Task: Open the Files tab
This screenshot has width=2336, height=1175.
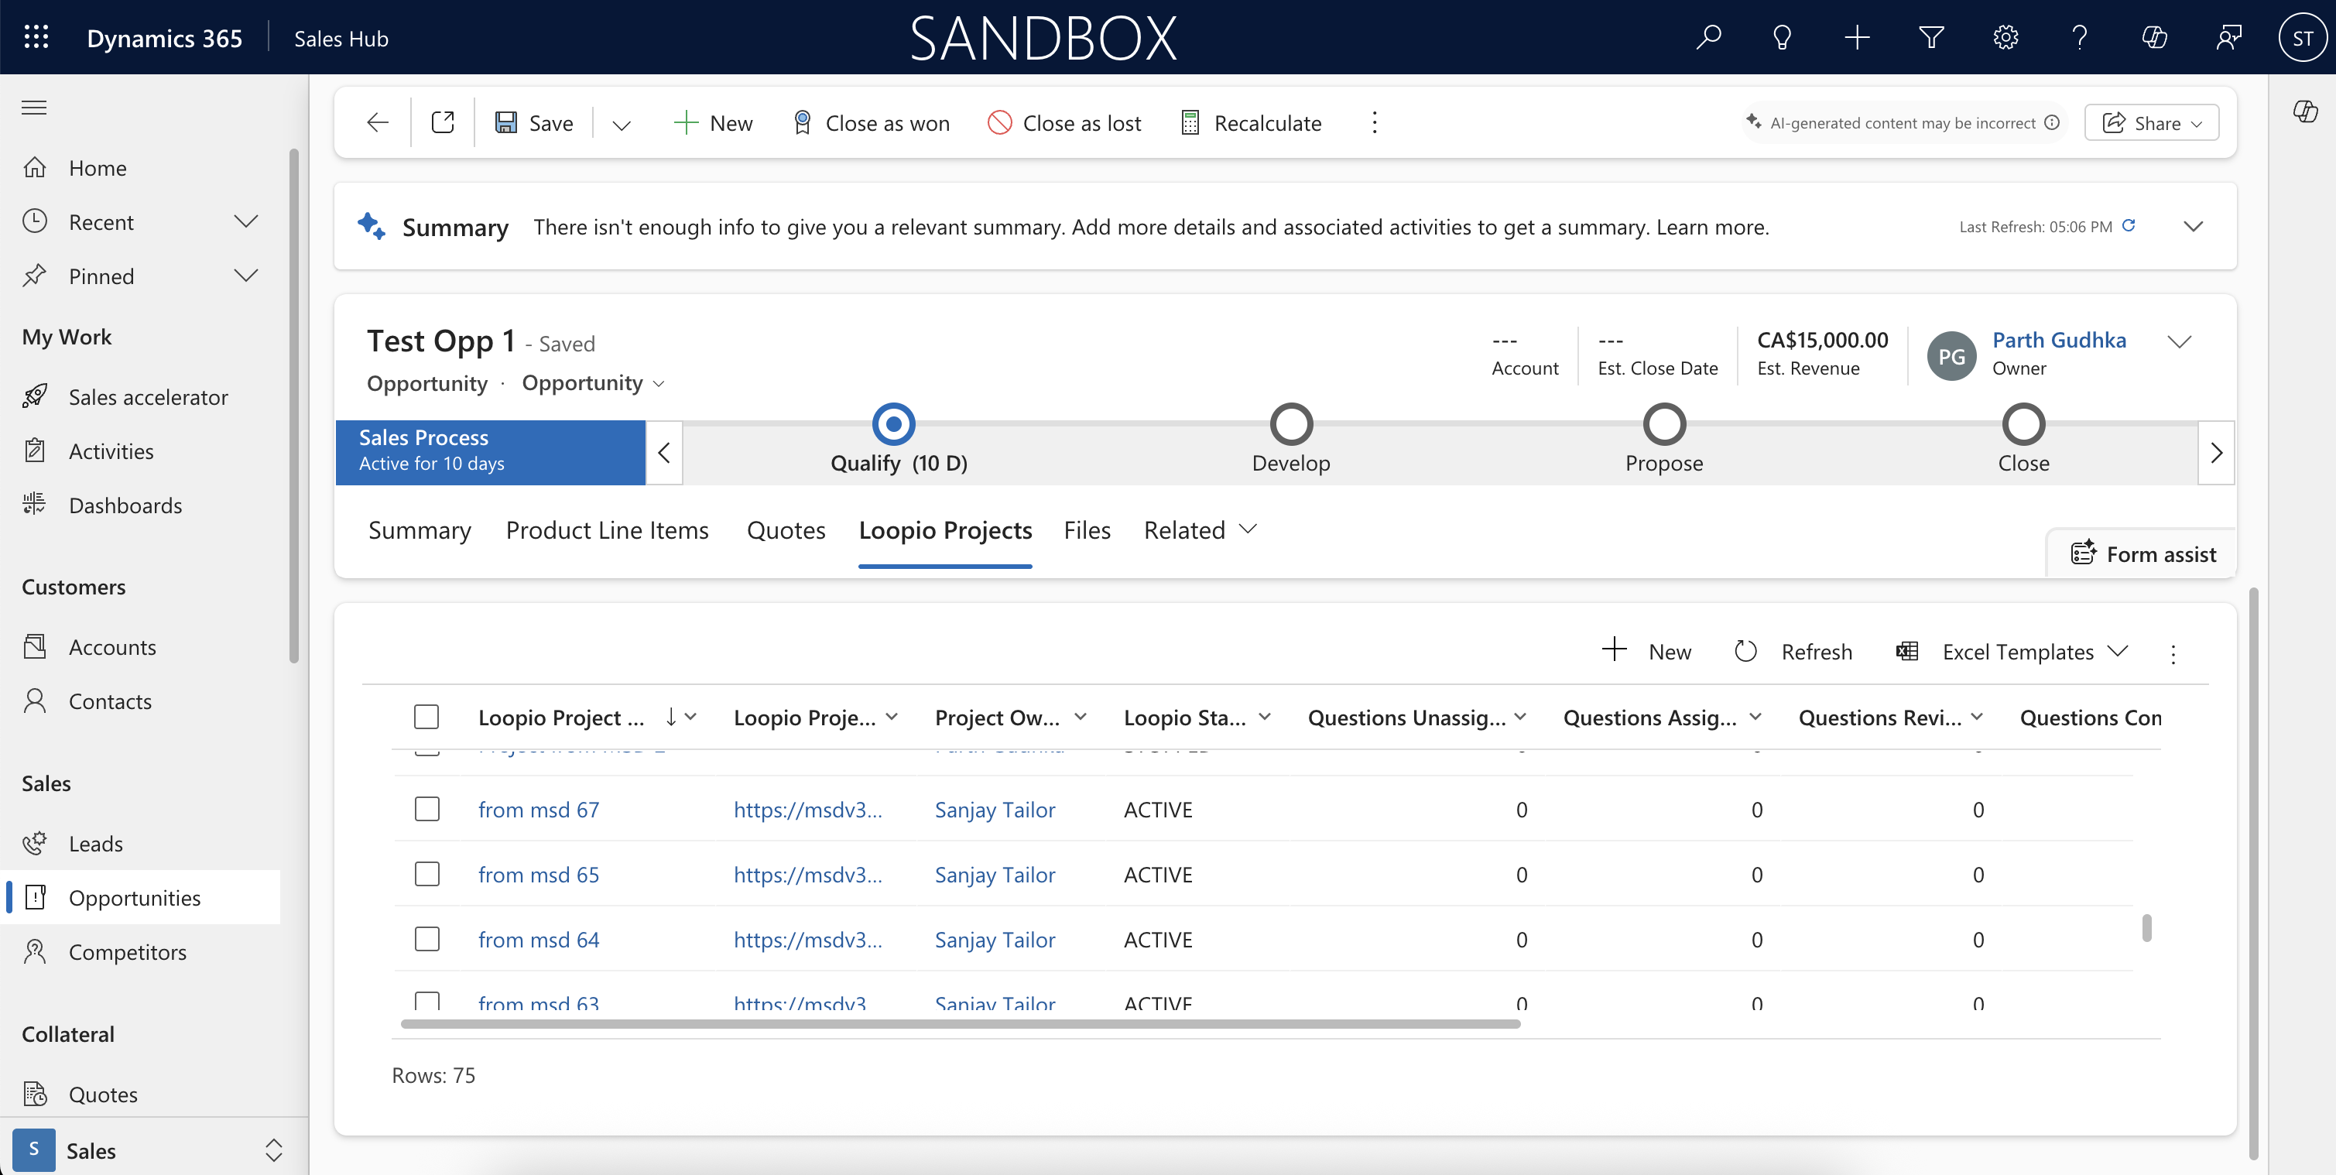Action: coord(1087,529)
